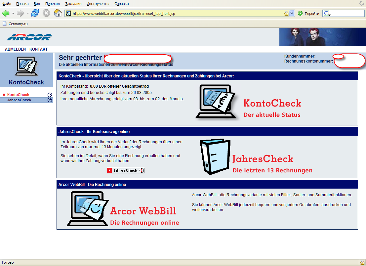The height and width of the screenshot is (266, 366).
Task: Click the green Back arrow button
Action: 6,13
